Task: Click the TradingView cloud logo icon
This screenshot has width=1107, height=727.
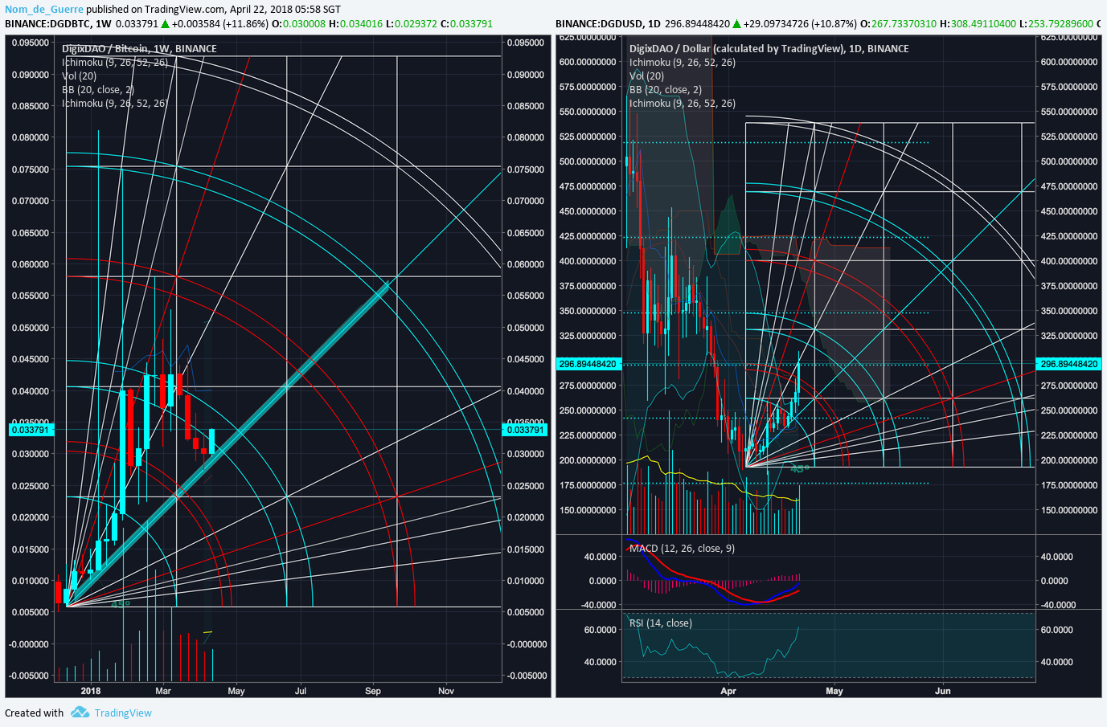Action: click(80, 712)
